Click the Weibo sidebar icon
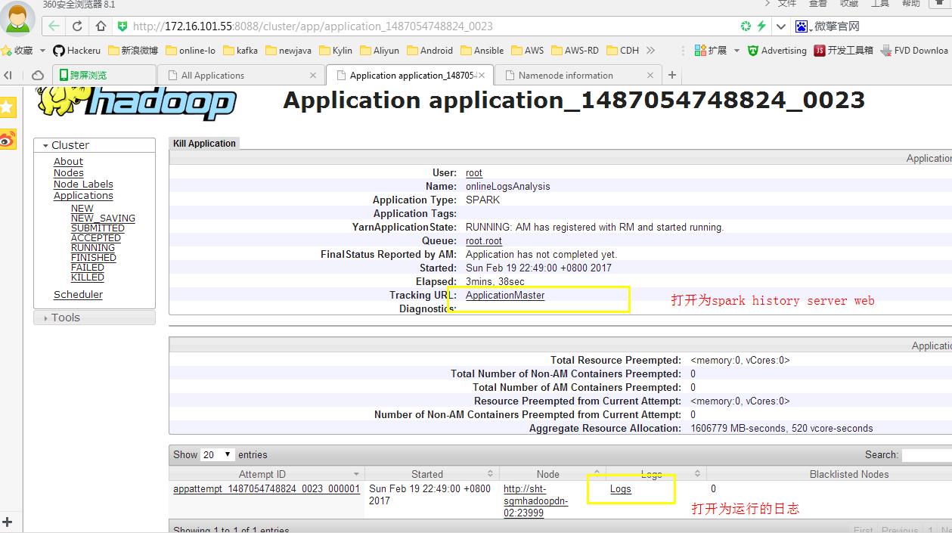 pos(8,139)
